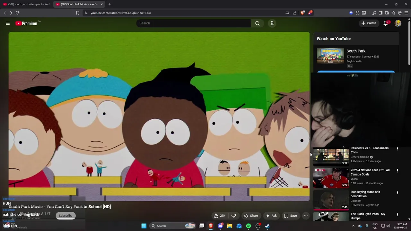This screenshot has height=231, width=411.
Task: Like the video with 27K thumbs up
Action: 220,216
